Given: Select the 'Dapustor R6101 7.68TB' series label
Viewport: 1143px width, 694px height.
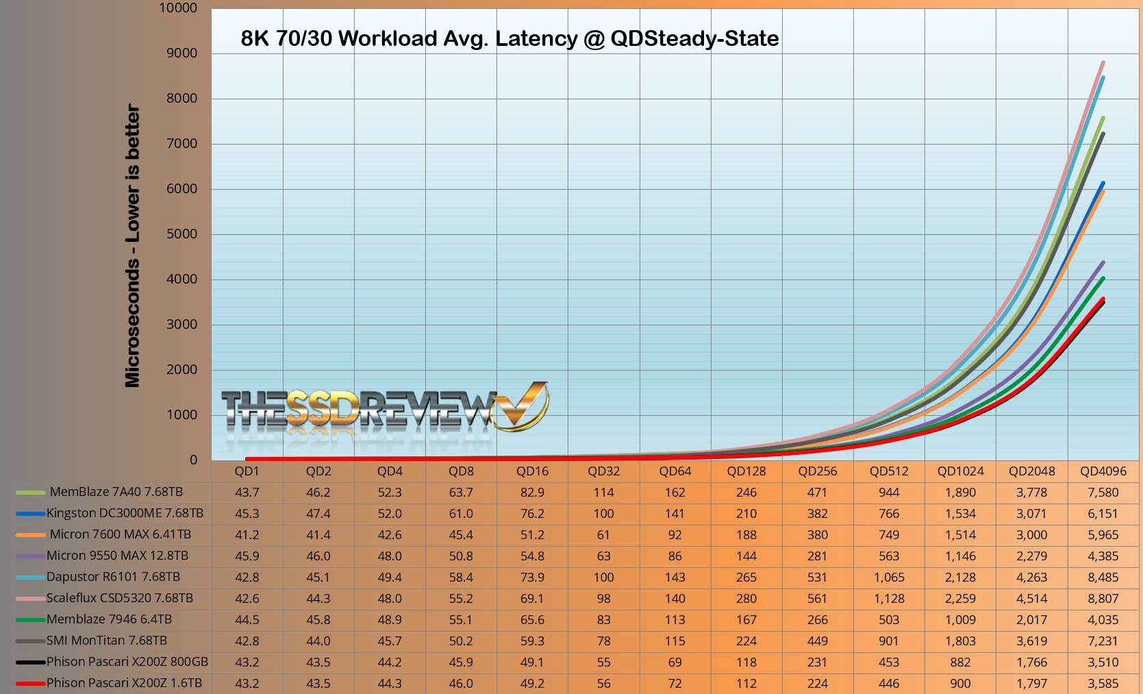Looking at the screenshot, I should tap(114, 577).
